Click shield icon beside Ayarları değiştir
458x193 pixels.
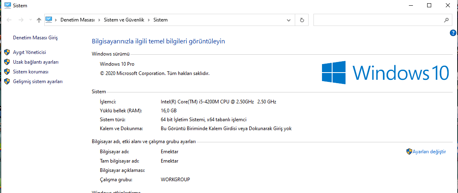point(409,152)
